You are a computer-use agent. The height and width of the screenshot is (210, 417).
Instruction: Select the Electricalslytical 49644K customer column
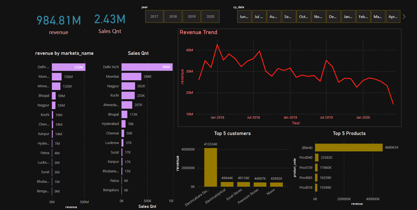[227, 184]
